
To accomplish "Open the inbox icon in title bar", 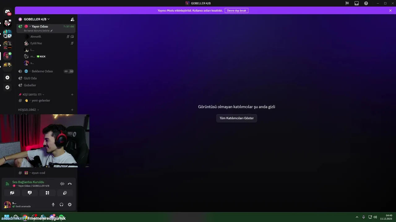I will point(357,3).
